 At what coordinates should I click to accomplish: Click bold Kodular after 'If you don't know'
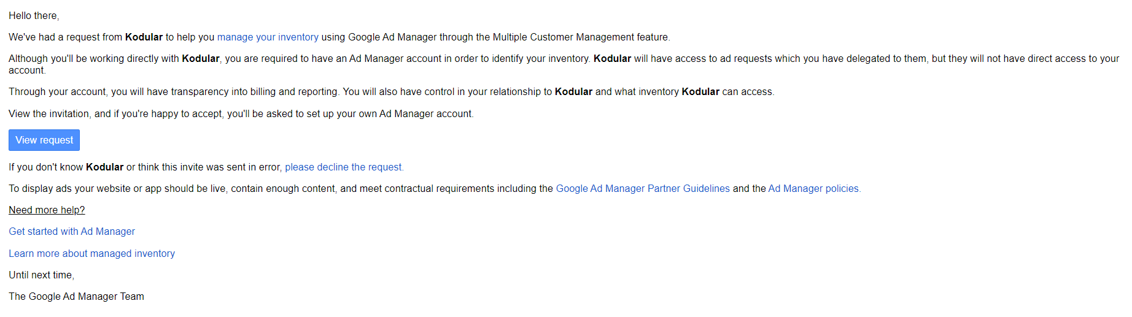point(104,167)
